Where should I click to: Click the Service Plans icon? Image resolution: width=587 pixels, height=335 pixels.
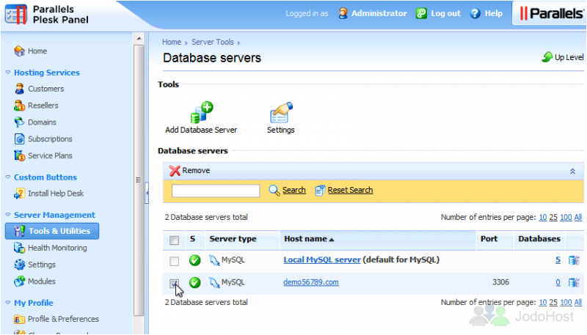(20, 155)
